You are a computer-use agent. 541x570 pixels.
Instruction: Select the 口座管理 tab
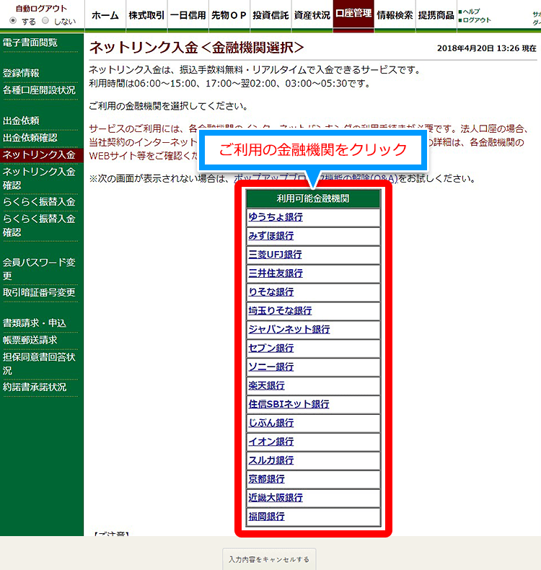click(x=353, y=14)
